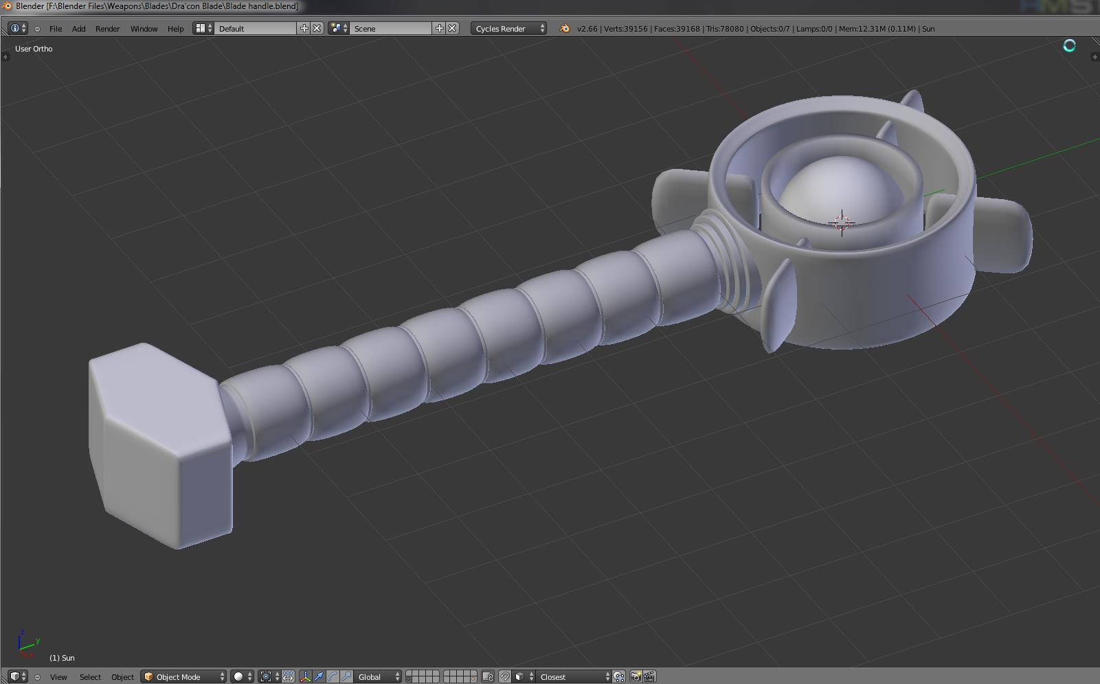Toggle the snap magnet during transform
The image size is (1100, 684).
504,676
